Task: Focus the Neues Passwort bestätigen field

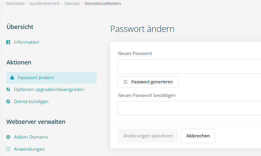Action: click(189, 108)
